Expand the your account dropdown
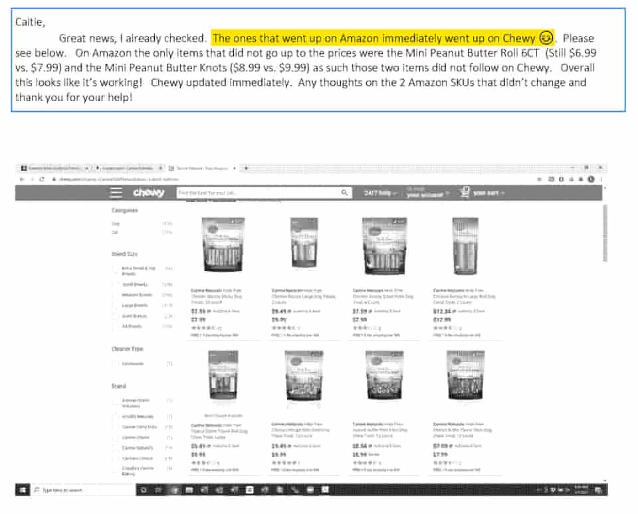The width and height of the screenshot is (638, 514). [x=427, y=193]
